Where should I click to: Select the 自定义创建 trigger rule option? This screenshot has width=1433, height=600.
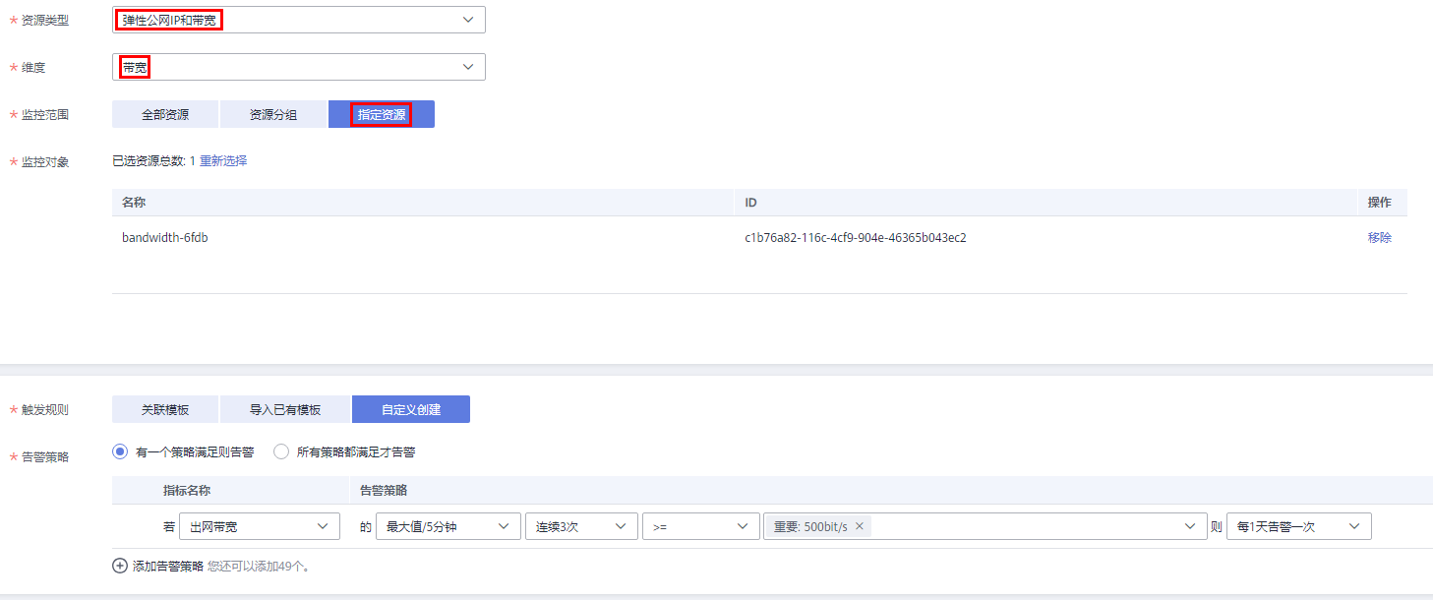411,409
